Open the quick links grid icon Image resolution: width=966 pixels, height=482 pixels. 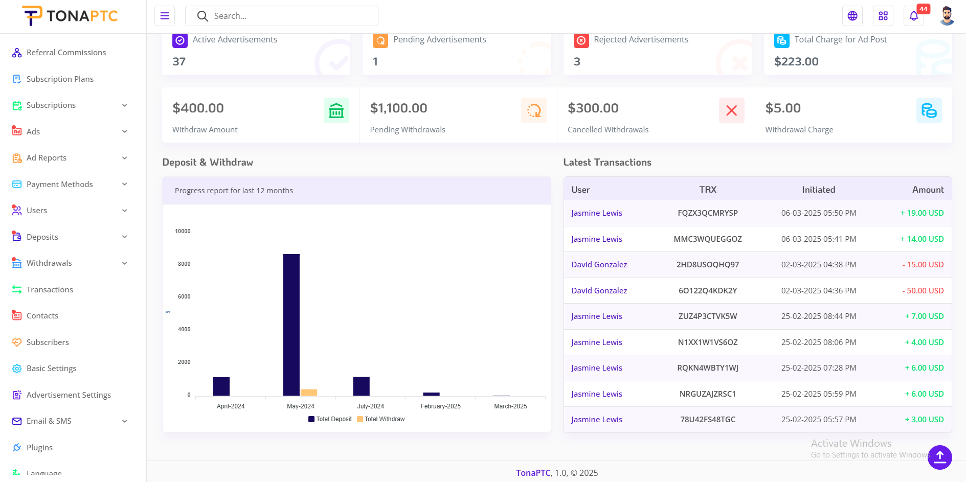pyautogui.click(x=883, y=16)
